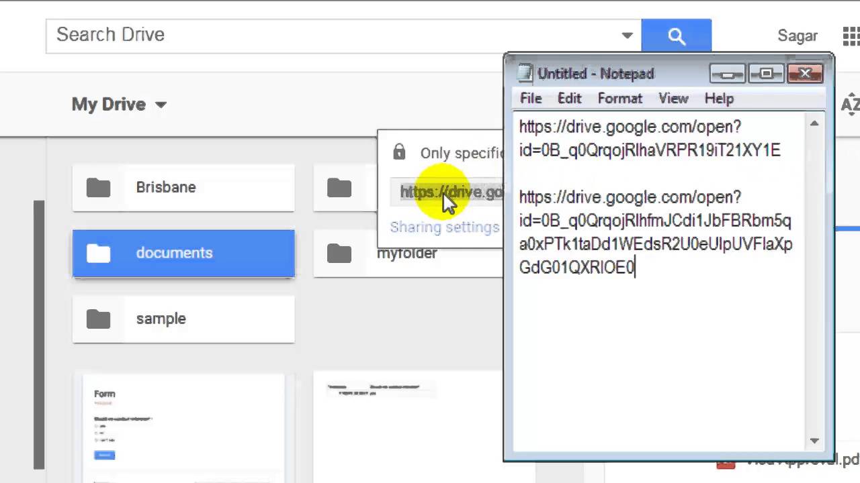
Task: Open Google apps grid icon
Action: (851, 36)
